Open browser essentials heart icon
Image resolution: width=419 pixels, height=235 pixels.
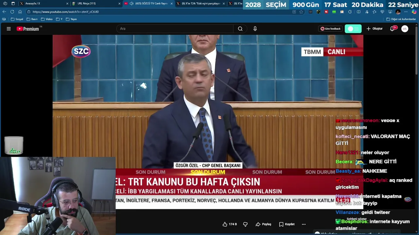382,12
